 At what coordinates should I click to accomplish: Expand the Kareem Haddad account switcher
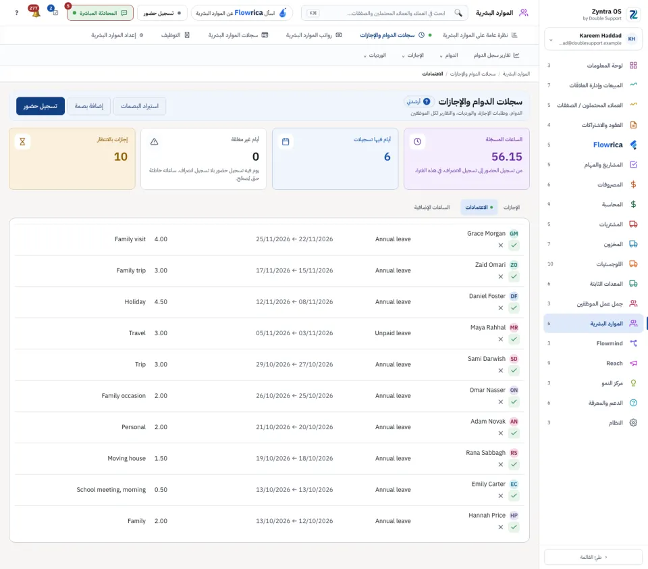[x=593, y=39]
